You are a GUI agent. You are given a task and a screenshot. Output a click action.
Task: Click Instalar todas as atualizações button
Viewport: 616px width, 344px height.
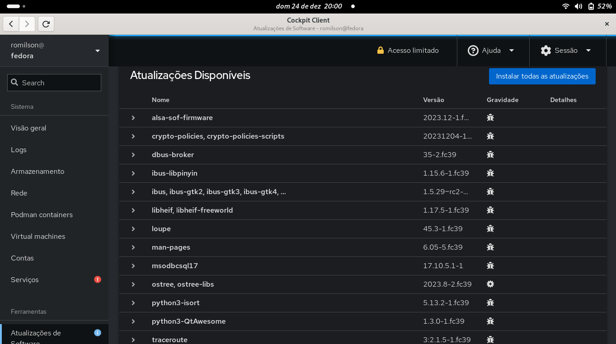coord(542,76)
